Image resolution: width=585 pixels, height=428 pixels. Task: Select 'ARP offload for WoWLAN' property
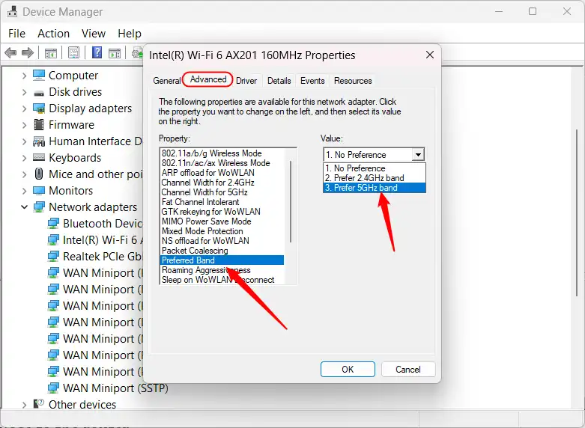pyautogui.click(x=222, y=173)
